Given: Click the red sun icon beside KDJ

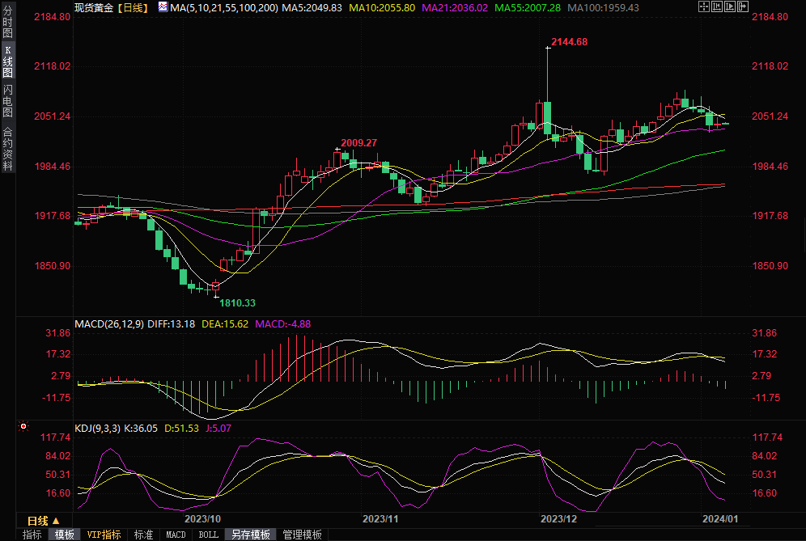Looking at the screenshot, I should 23,426.
